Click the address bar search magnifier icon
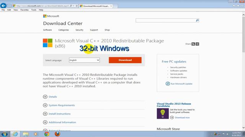Image resolution: width=245 pixels, height=137 pixels. pyautogui.click(x=71, y=6)
